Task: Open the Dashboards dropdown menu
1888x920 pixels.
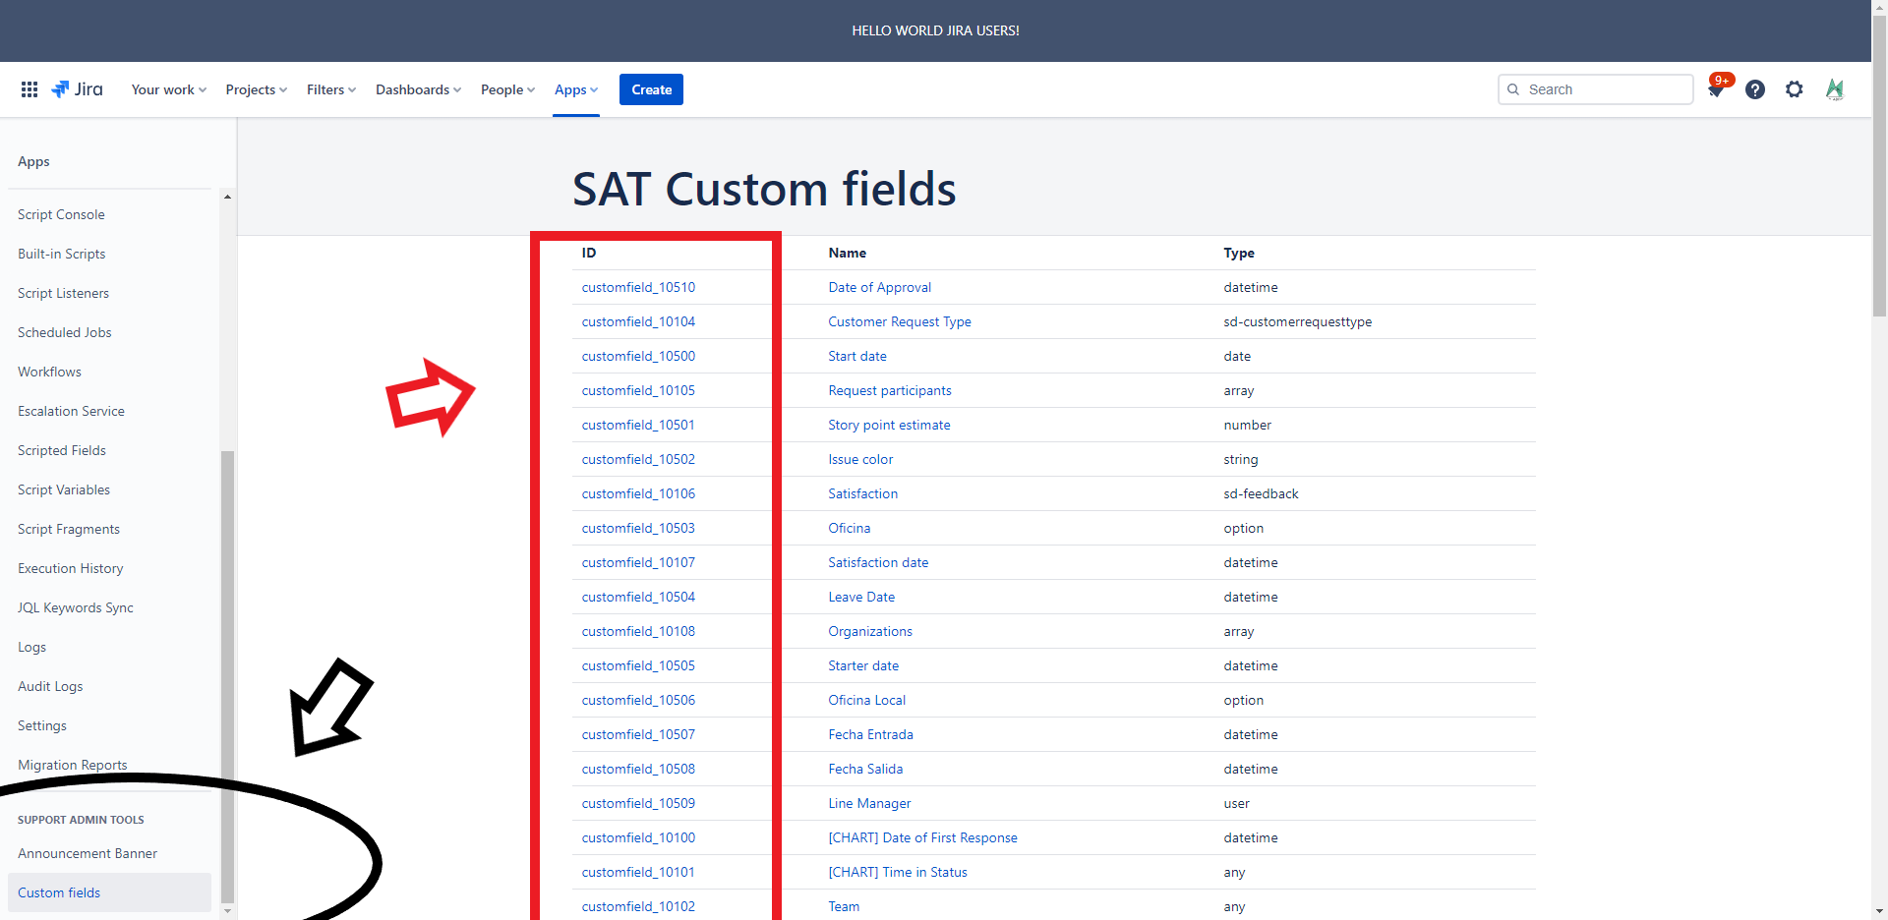Action: click(x=418, y=89)
